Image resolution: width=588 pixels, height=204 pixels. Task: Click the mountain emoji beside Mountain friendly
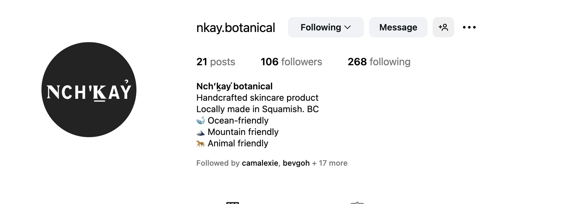[x=201, y=132]
